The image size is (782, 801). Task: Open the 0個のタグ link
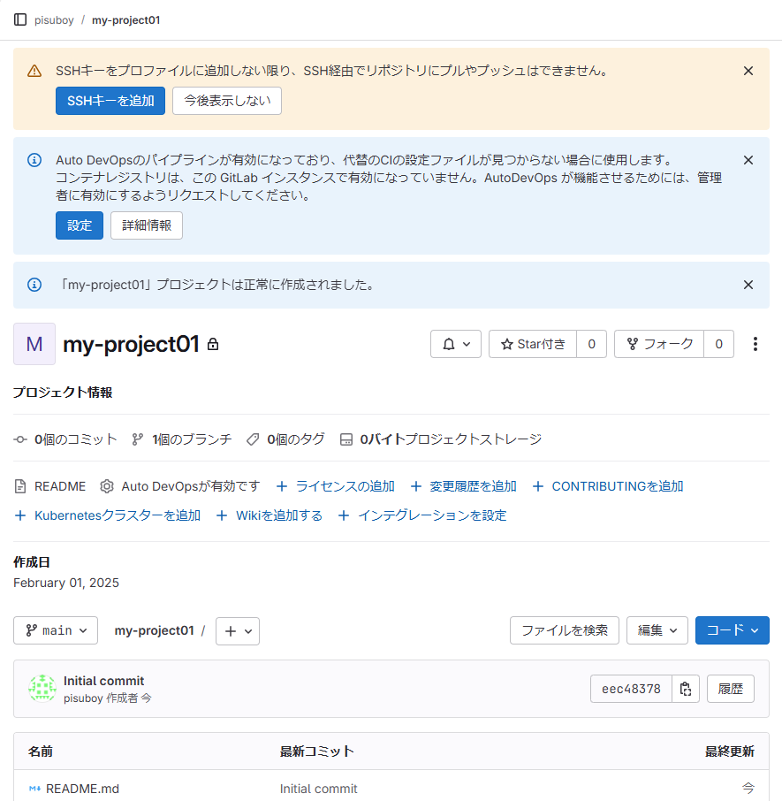(285, 439)
